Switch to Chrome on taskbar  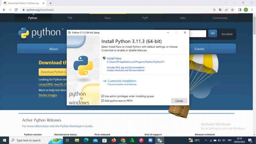(x=123, y=140)
